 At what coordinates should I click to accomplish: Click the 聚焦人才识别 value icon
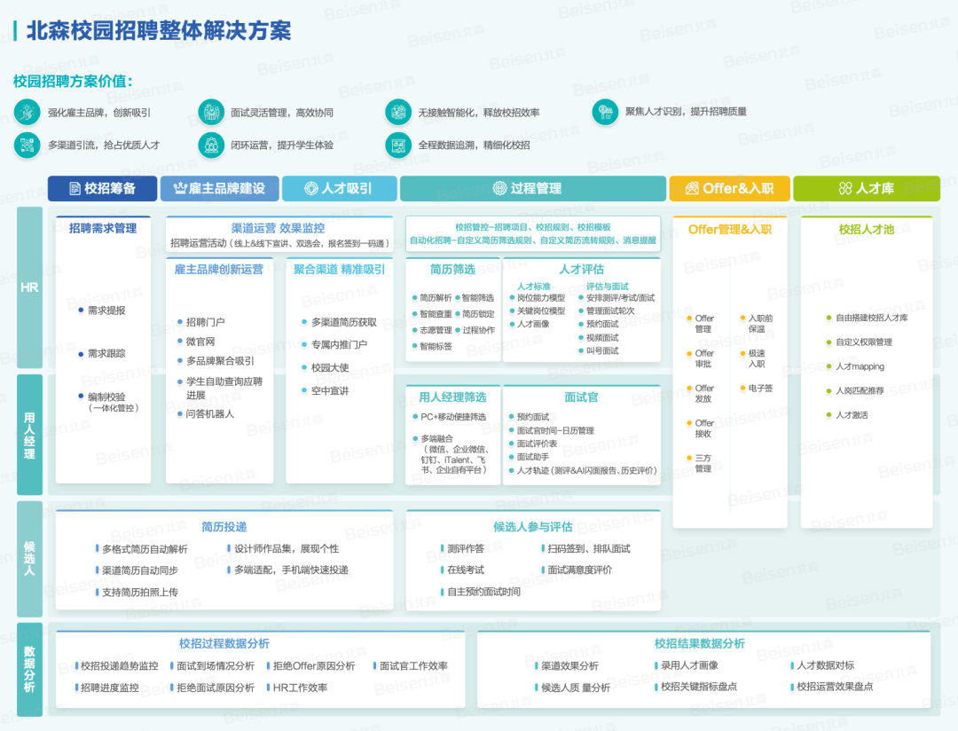click(606, 112)
